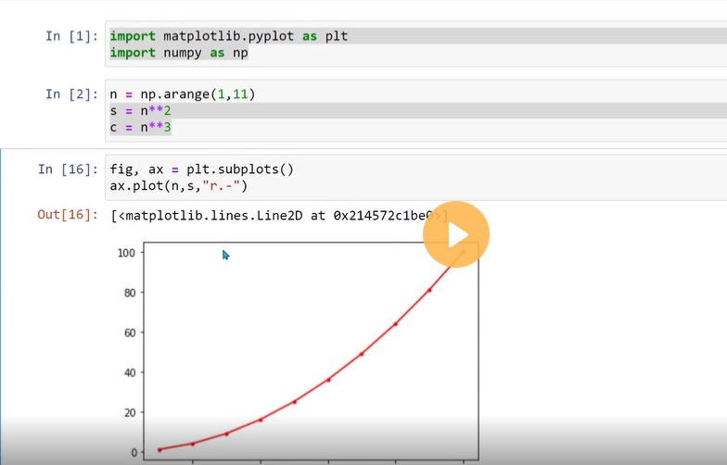Click the 's = n**2' code line
Image resolution: width=727 pixels, height=465 pixels.
(141, 111)
